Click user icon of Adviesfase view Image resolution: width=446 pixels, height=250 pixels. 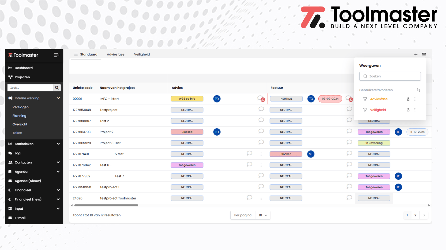click(x=408, y=99)
